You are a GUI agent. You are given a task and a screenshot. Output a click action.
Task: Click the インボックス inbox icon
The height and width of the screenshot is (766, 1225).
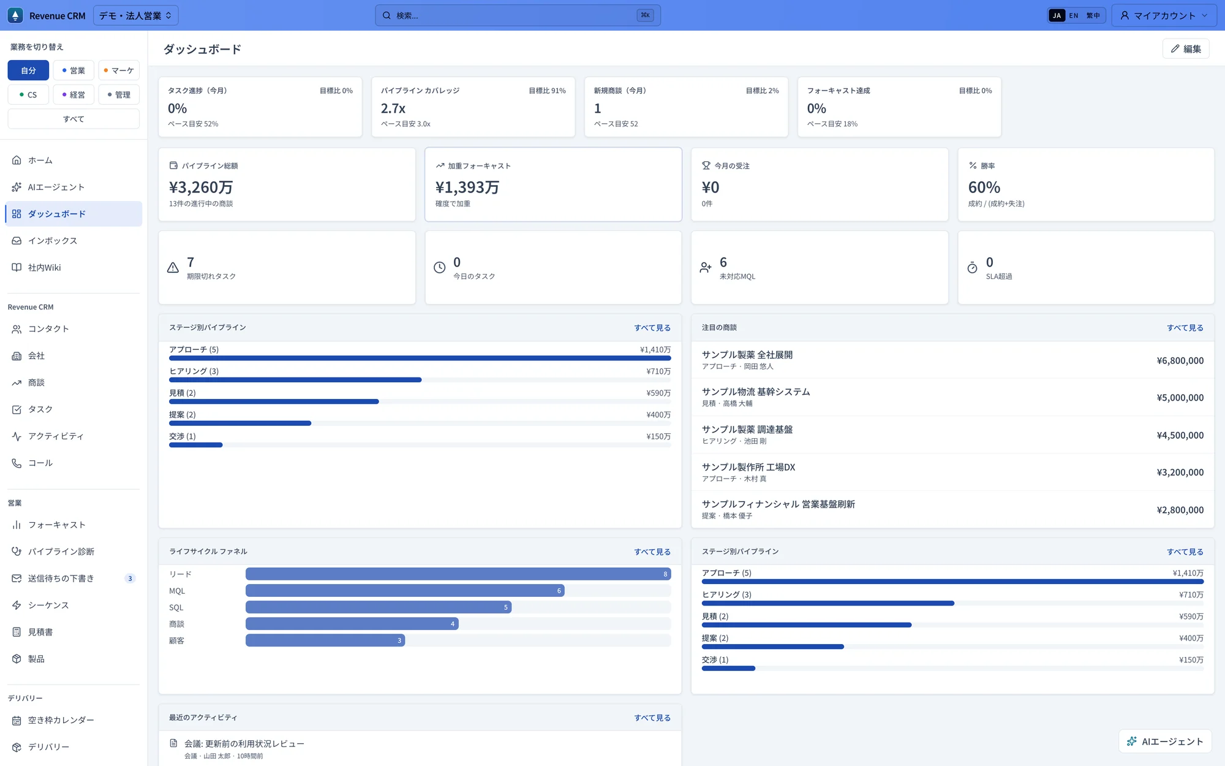(17, 241)
